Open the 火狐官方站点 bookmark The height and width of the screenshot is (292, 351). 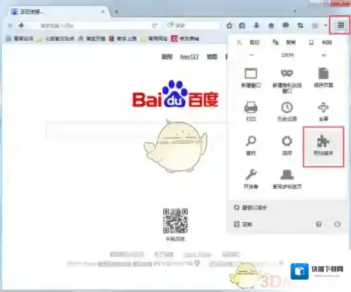pyautogui.click(x=56, y=38)
